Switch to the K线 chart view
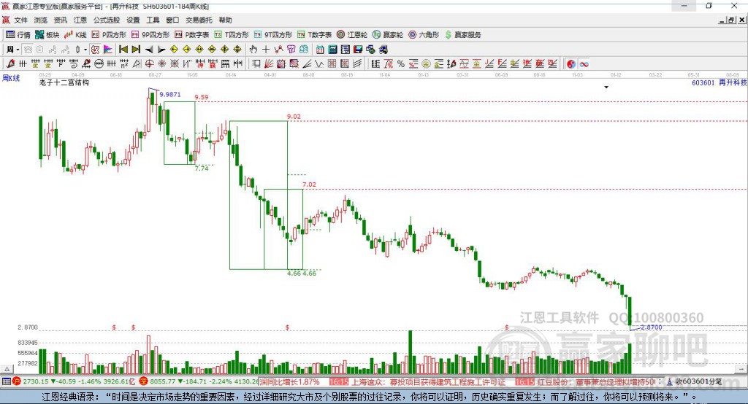 [75, 35]
